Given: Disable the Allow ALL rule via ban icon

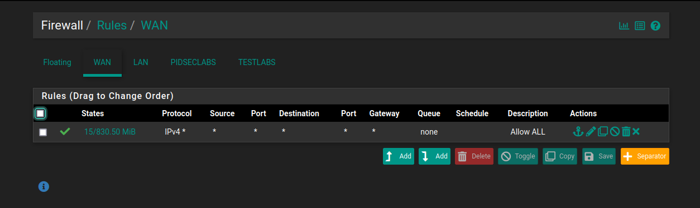Looking at the screenshot, I should 615,132.
